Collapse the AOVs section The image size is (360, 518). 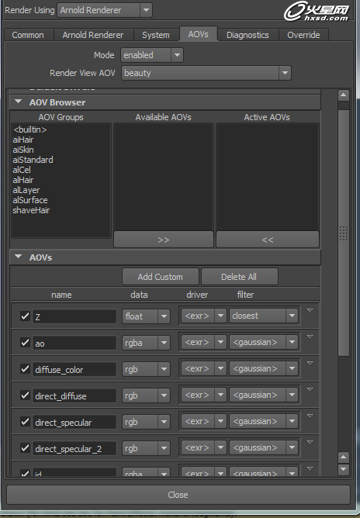point(18,257)
